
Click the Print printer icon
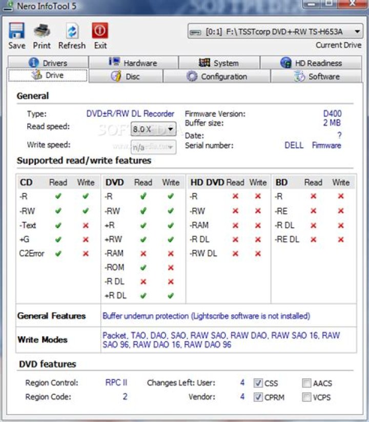tap(42, 31)
